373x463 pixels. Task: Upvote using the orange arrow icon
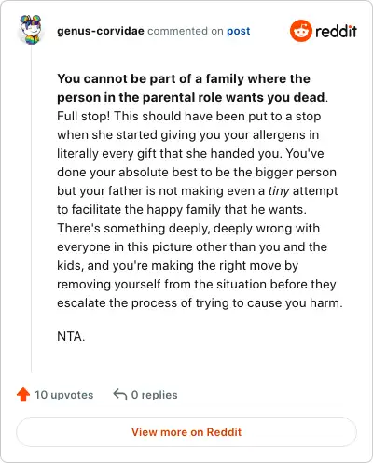coord(23,395)
